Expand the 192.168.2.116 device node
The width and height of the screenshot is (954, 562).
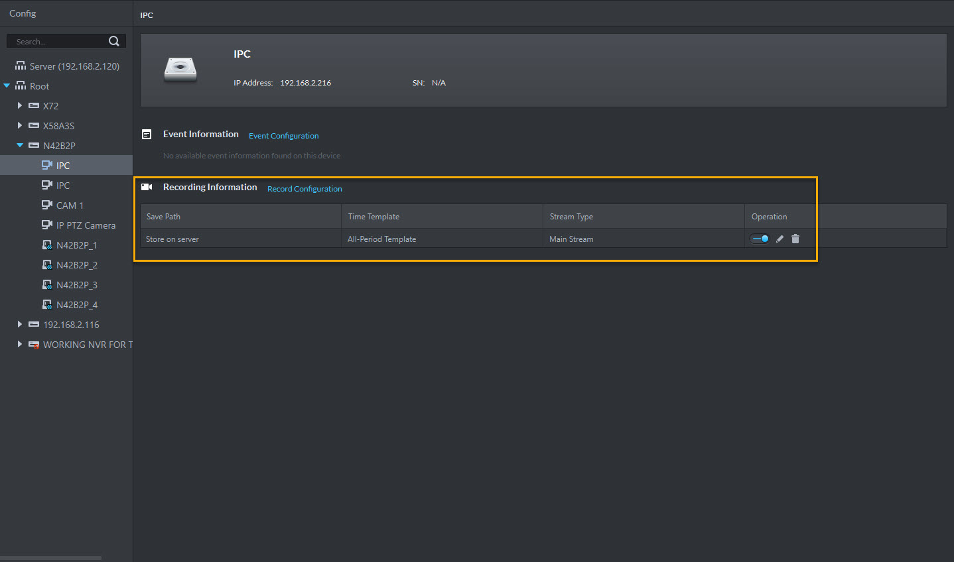tap(20, 325)
